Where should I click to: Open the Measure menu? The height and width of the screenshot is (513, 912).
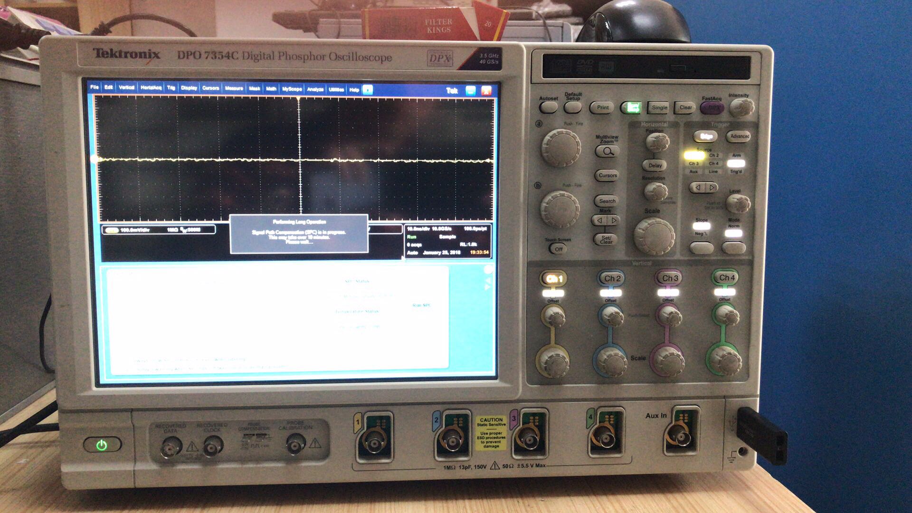[x=234, y=88]
